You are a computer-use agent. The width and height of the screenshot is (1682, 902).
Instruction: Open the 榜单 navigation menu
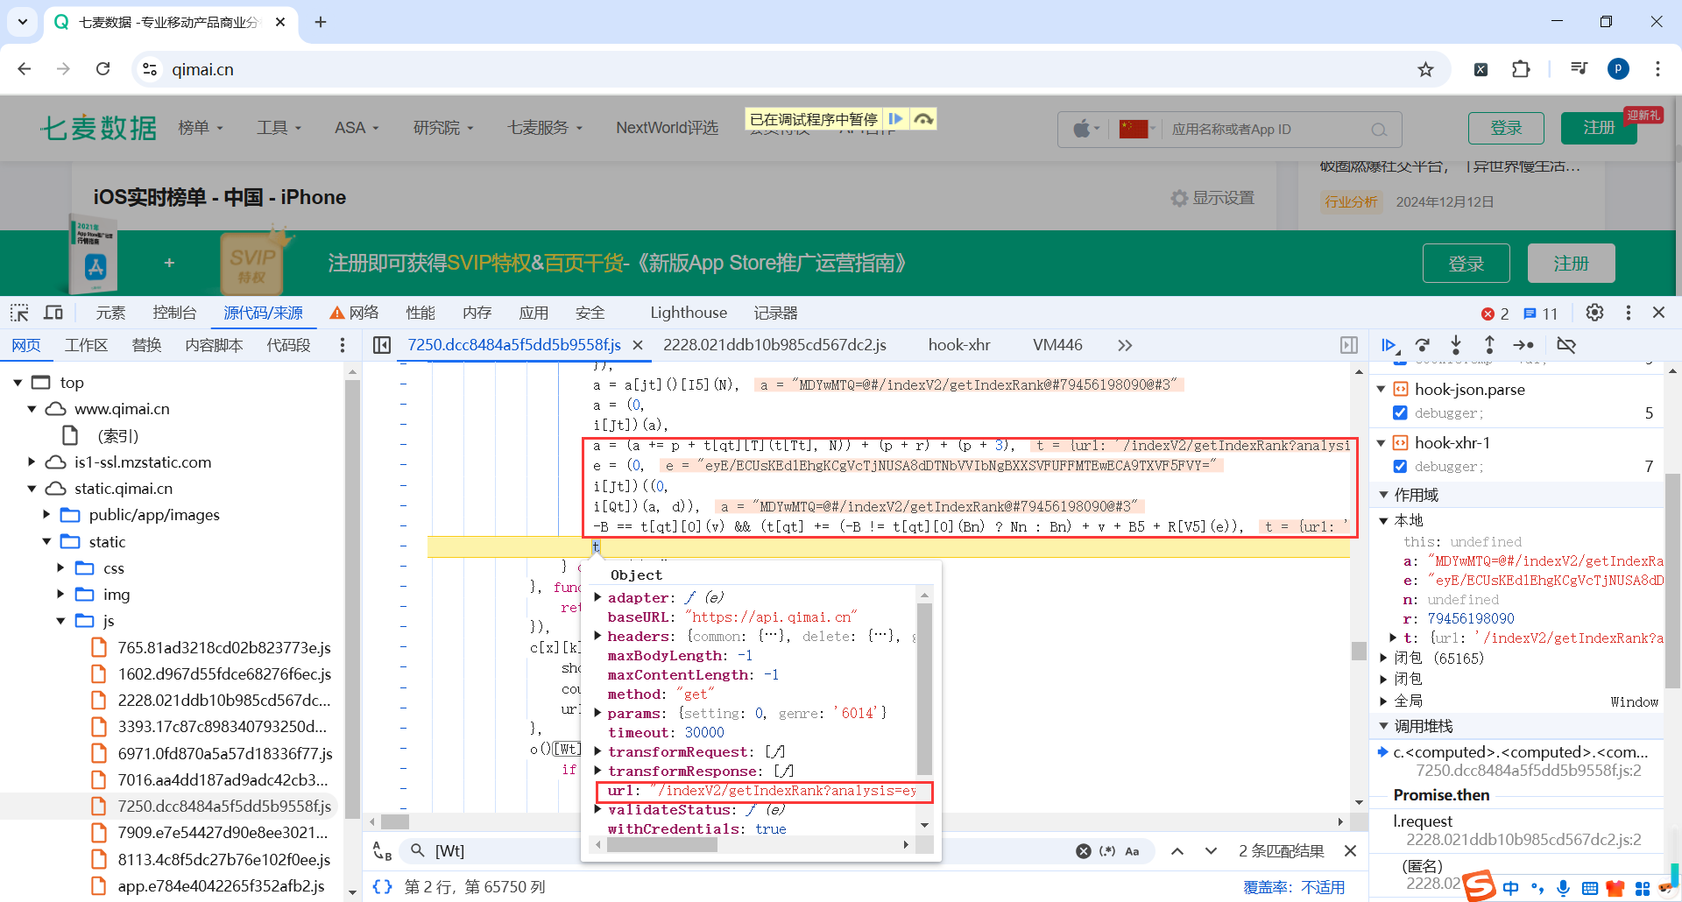(201, 128)
